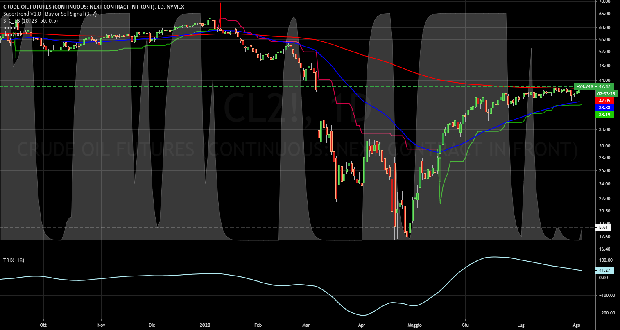Click the 16.40 price axis tick
The height and width of the screenshot is (330, 620).
[605, 249]
